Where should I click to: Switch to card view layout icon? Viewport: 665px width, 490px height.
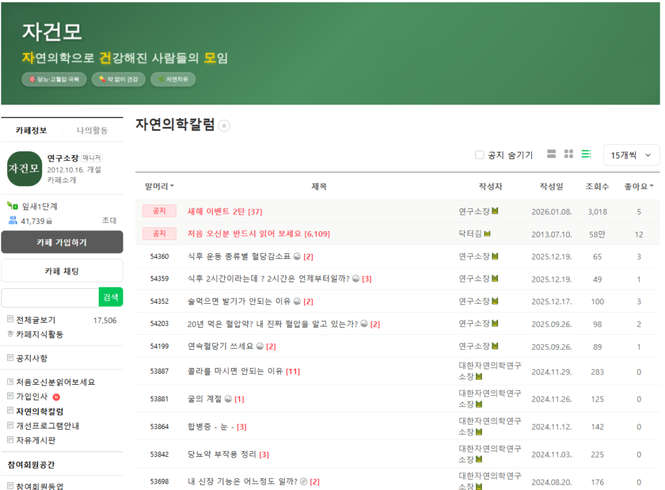[x=551, y=154]
